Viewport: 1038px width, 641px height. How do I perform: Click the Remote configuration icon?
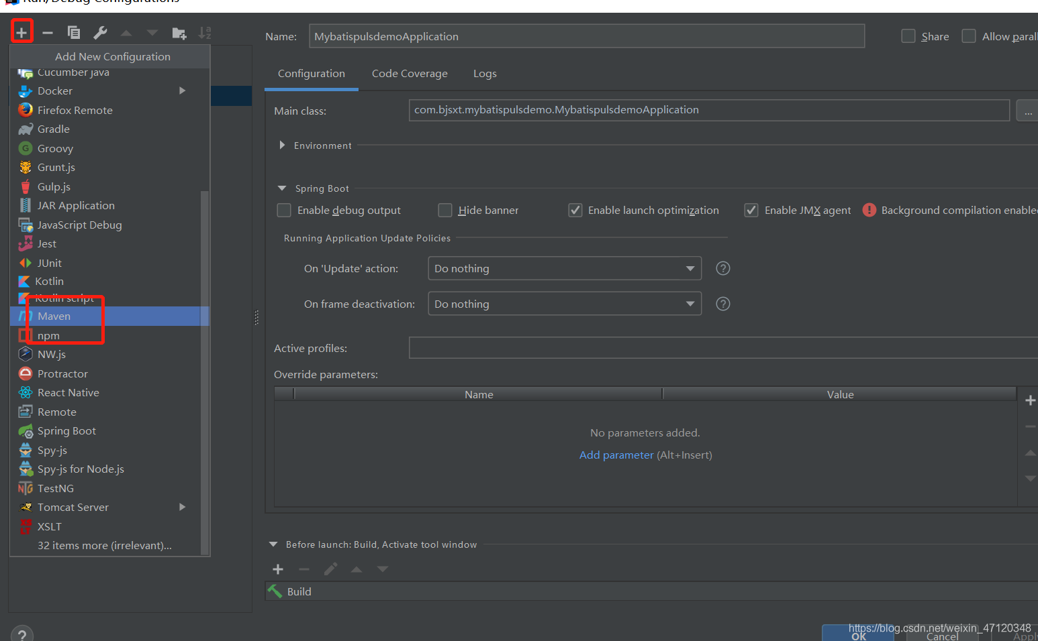point(26,412)
